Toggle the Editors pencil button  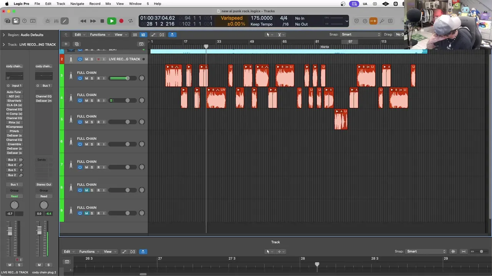(65, 21)
